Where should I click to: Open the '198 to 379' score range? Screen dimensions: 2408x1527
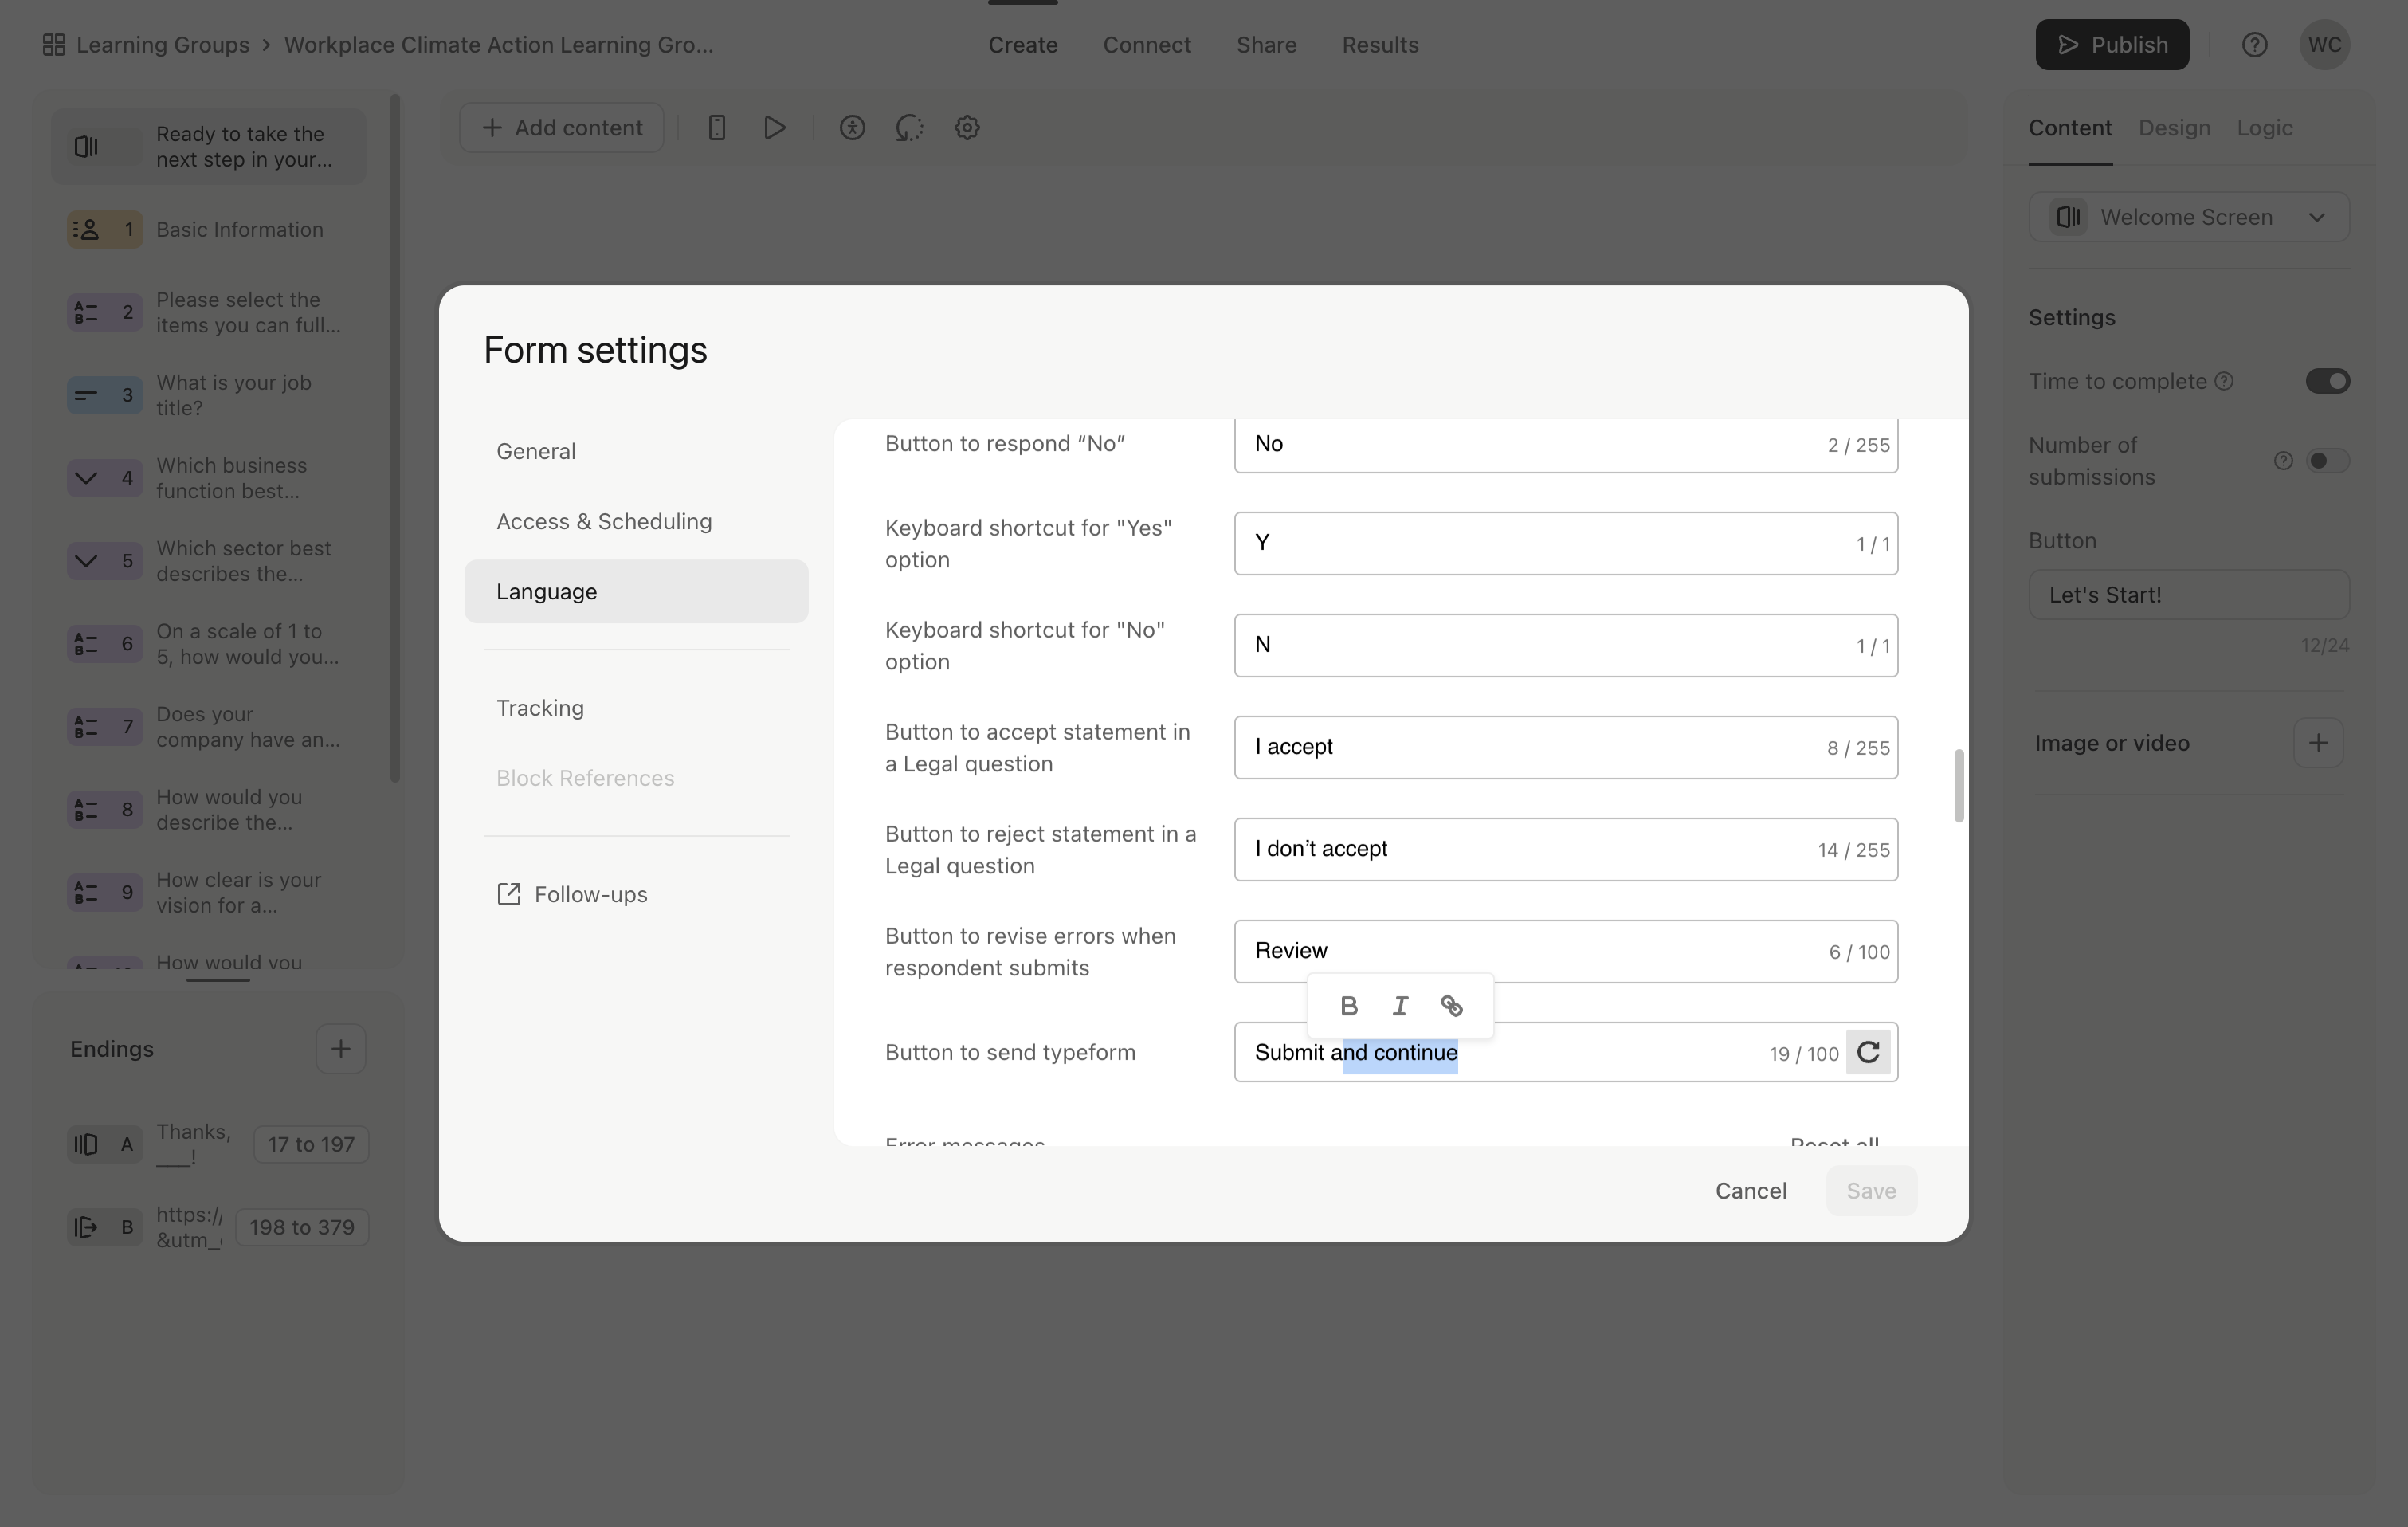pos(302,1228)
